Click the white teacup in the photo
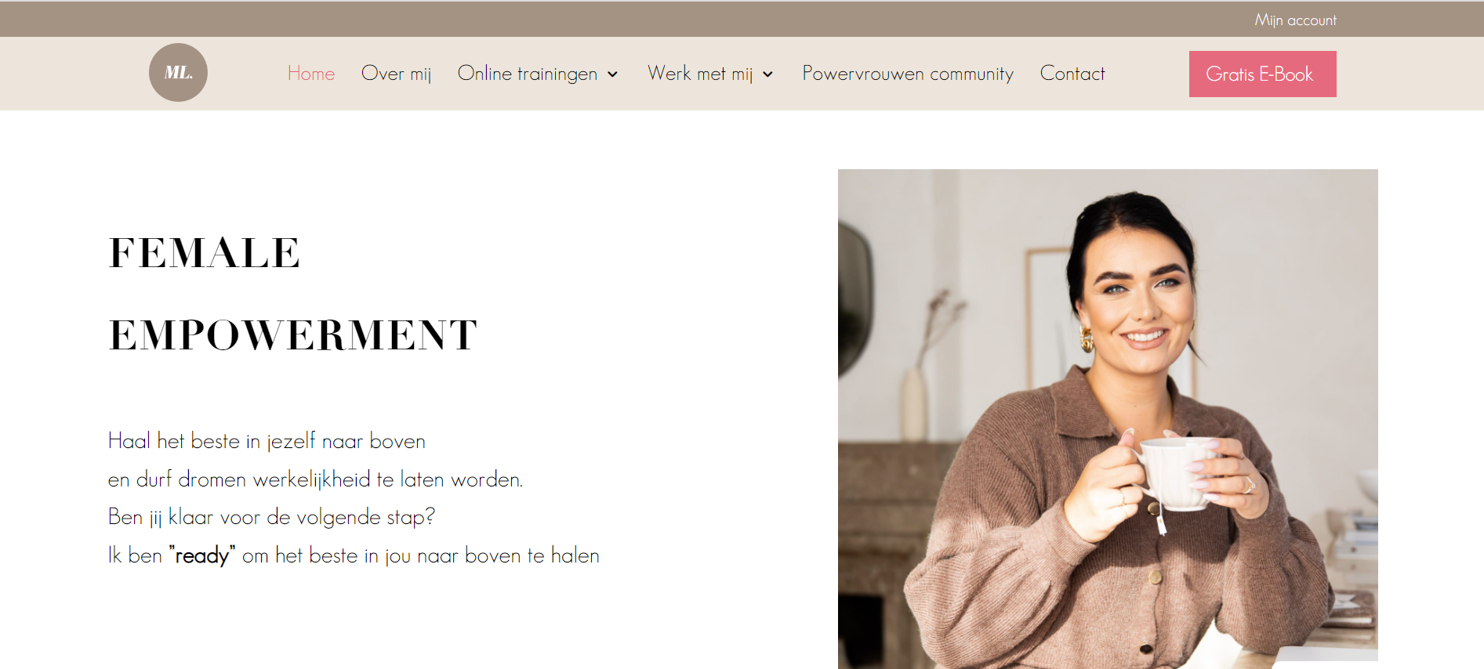The image size is (1484, 669). (1174, 473)
